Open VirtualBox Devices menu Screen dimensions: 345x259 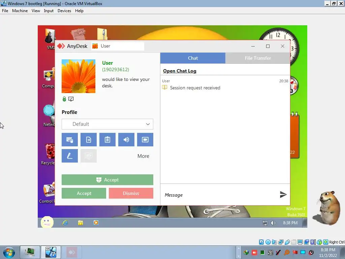pos(64,10)
